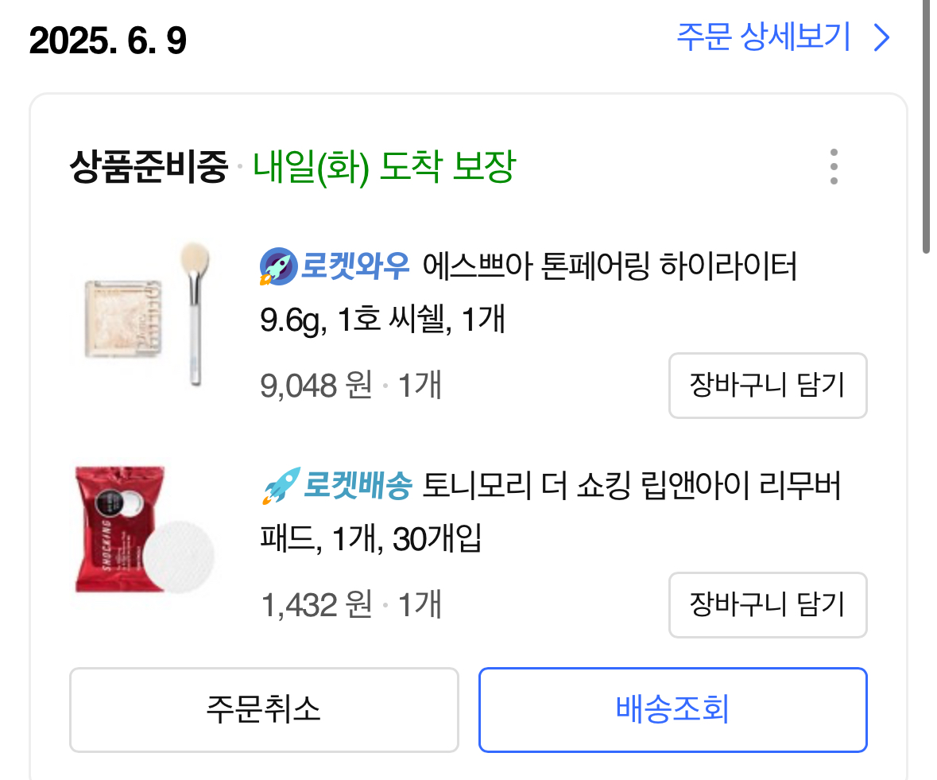This screenshot has width=937, height=780.
Task: Click the Rocket Delivery rocket icon
Action: [279, 486]
